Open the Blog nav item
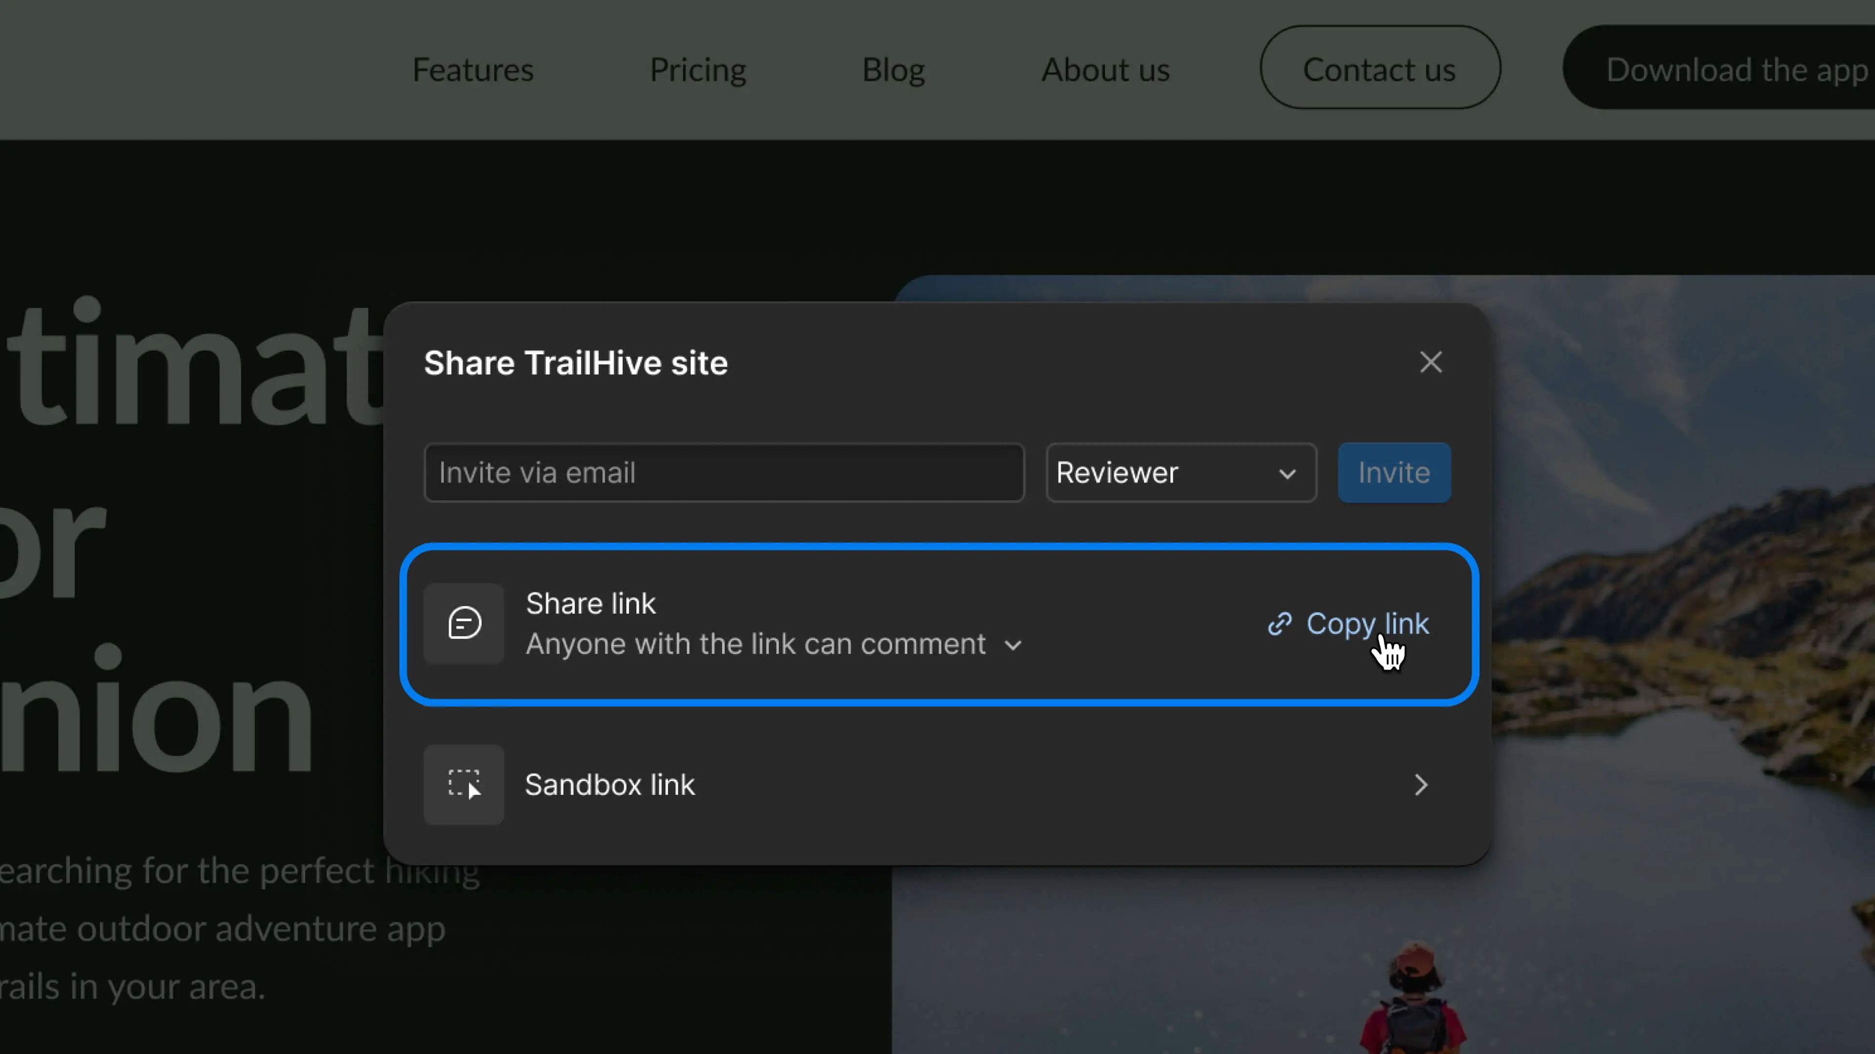 click(x=894, y=70)
